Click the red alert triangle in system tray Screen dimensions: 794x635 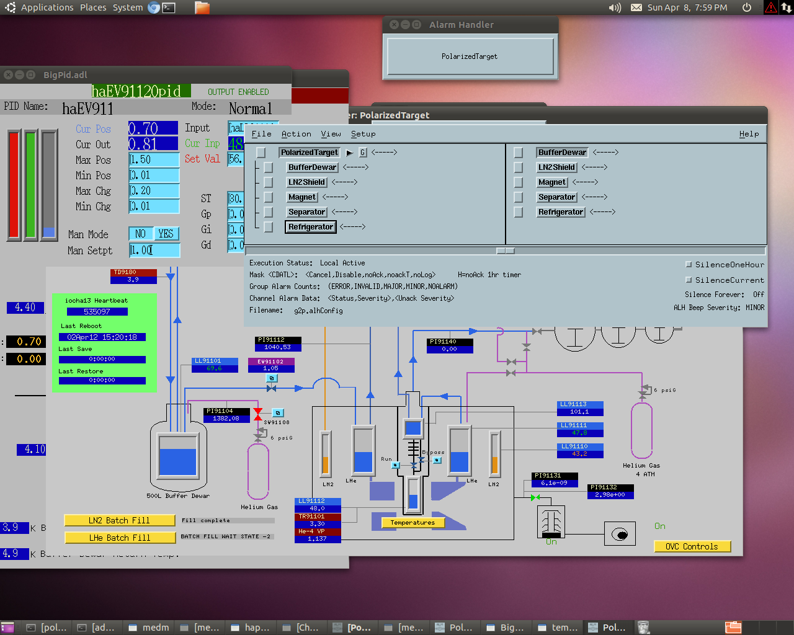pyautogui.click(x=771, y=7)
